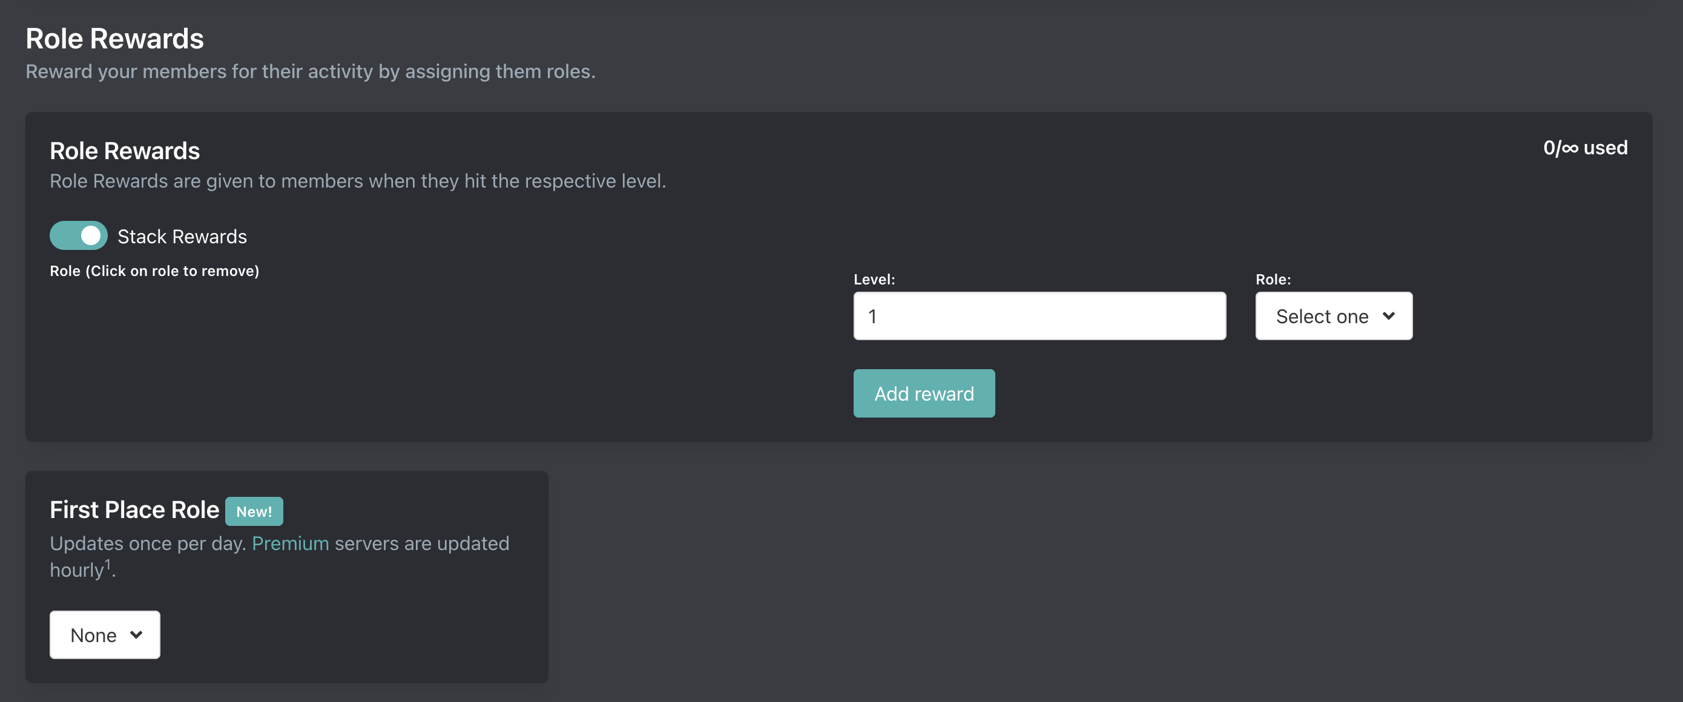Click the Role Rewards card heading
1683x702 pixels.
click(125, 151)
